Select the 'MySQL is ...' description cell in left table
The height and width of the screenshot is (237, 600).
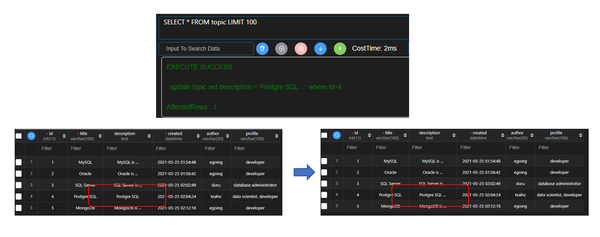(128, 162)
